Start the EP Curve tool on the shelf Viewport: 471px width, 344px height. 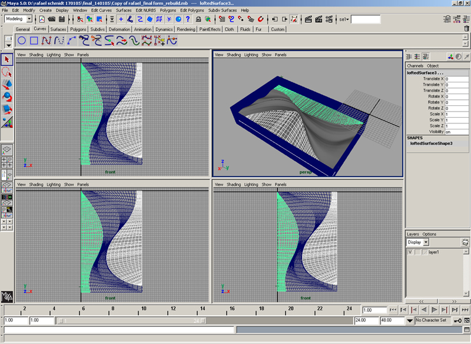47,41
